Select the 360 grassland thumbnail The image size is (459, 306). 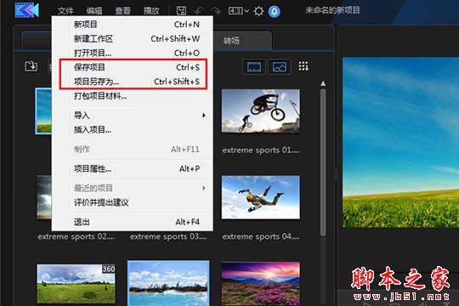[76, 283]
